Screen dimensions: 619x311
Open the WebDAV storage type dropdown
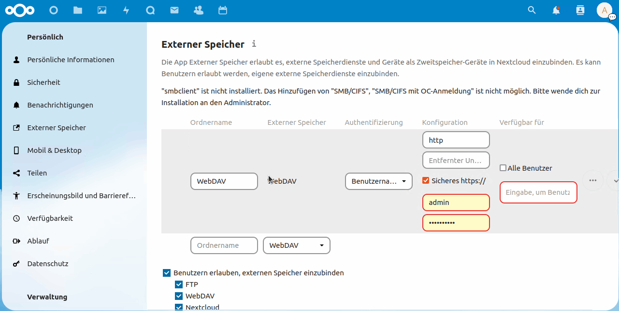pyautogui.click(x=296, y=245)
